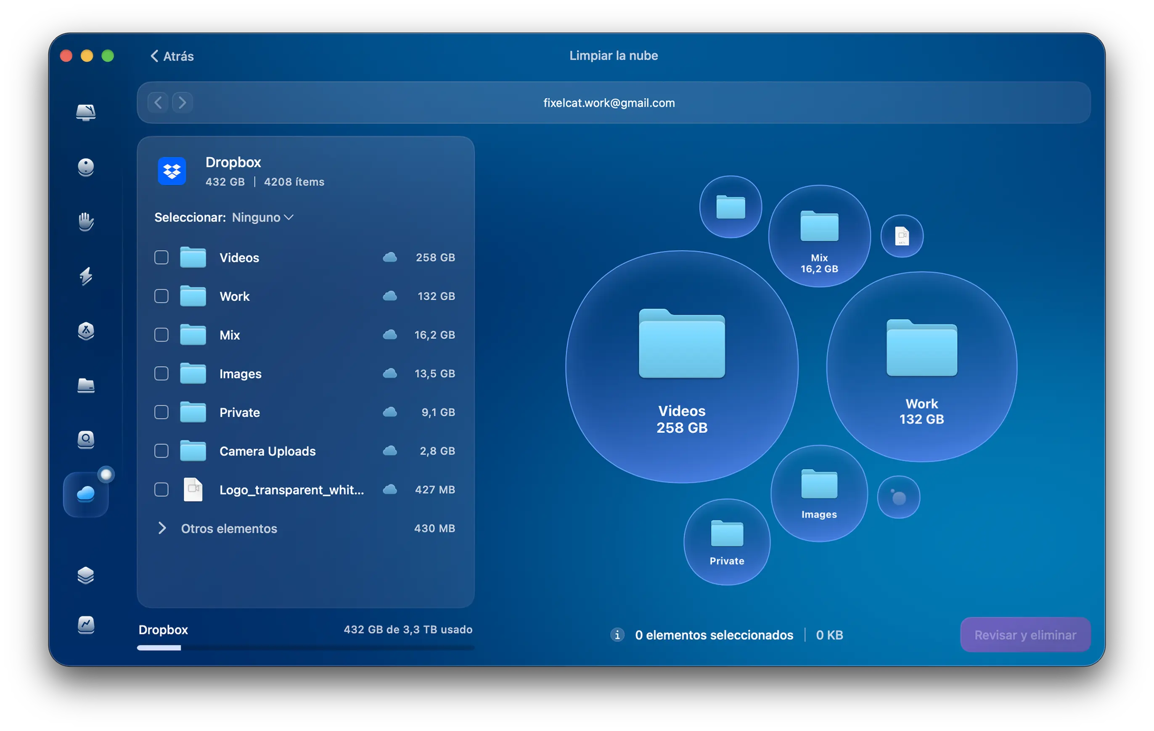The image size is (1154, 731).
Task: Check the Videos folder checkbox
Action: [161, 258]
